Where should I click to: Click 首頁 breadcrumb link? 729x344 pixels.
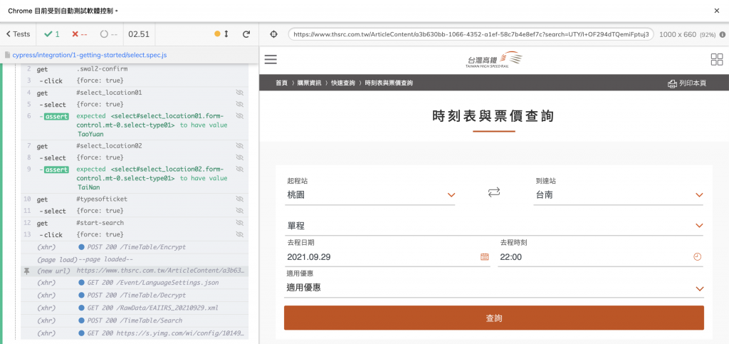click(281, 83)
